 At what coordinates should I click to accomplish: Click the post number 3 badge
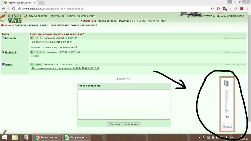pos(32,64)
